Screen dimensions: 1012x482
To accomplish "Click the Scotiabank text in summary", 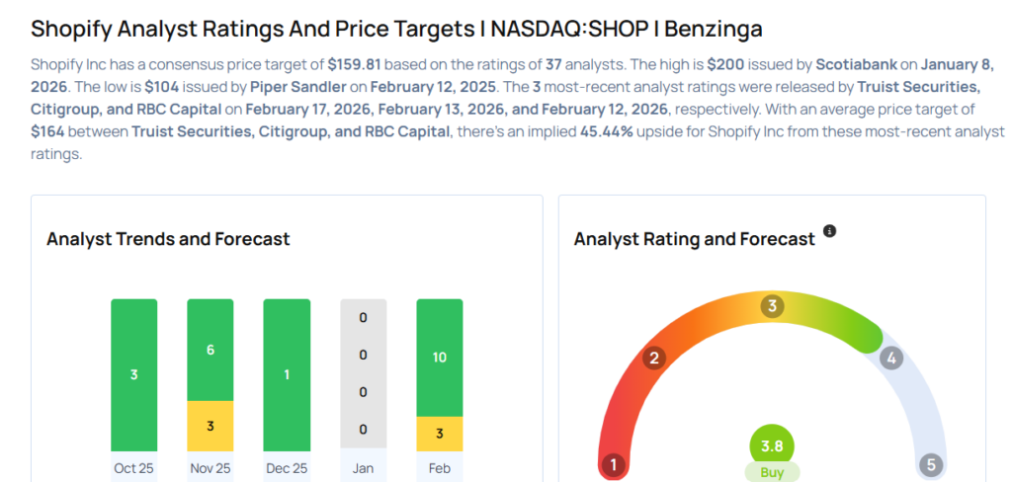I will tap(857, 63).
